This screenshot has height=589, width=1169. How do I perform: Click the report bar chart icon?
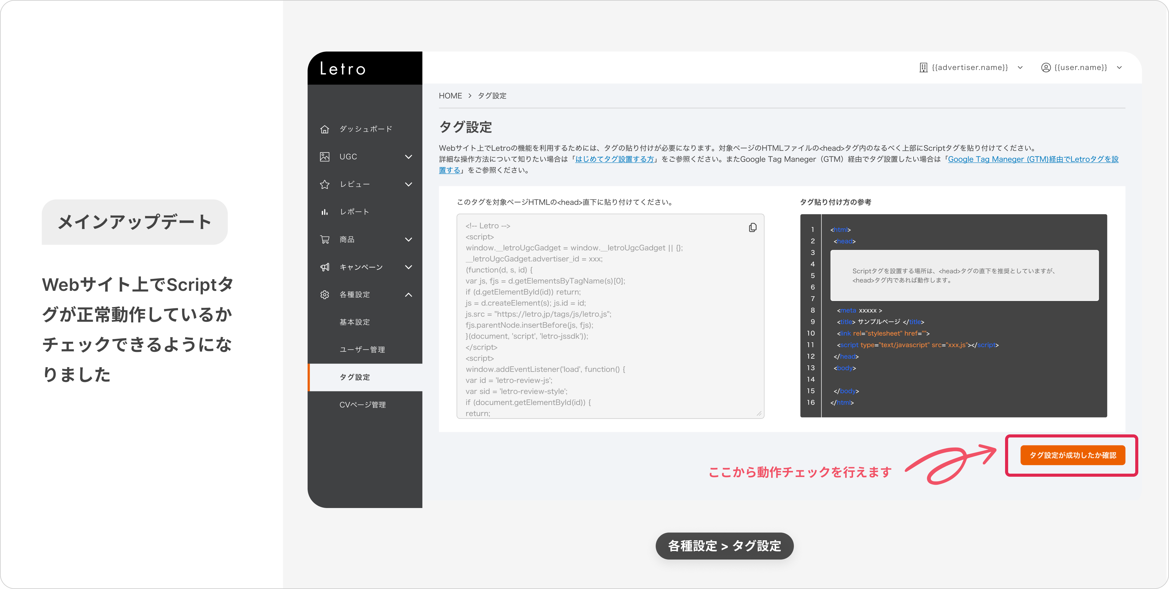324,212
